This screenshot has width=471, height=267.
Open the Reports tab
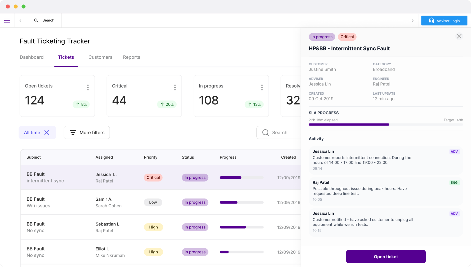point(132,57)
